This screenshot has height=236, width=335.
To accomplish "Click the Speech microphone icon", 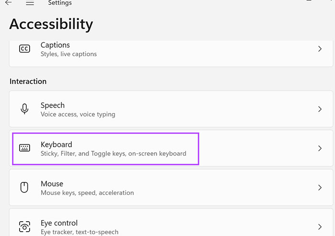I will click(24, 109).
